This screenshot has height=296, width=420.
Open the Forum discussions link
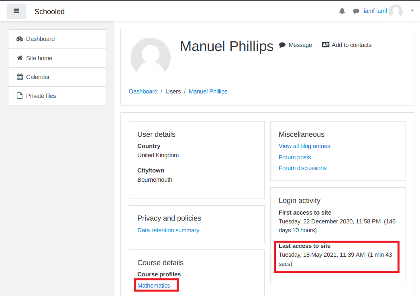tap(302, 168)
